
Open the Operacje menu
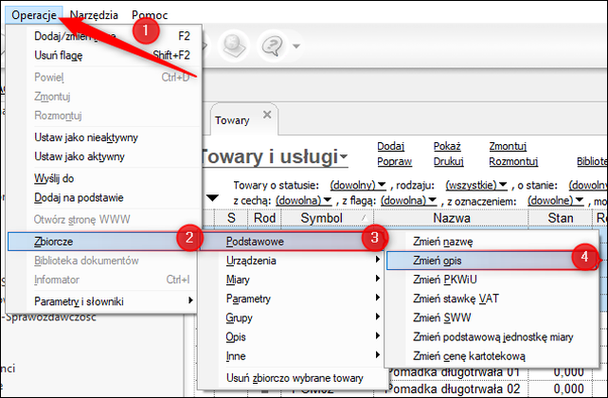(34, 15)
